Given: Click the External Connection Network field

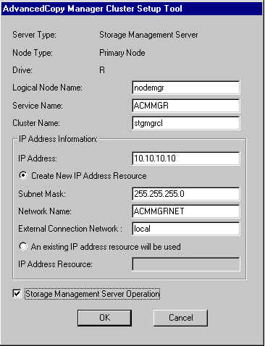Looking at the screenshot, I should click(186, 229).
